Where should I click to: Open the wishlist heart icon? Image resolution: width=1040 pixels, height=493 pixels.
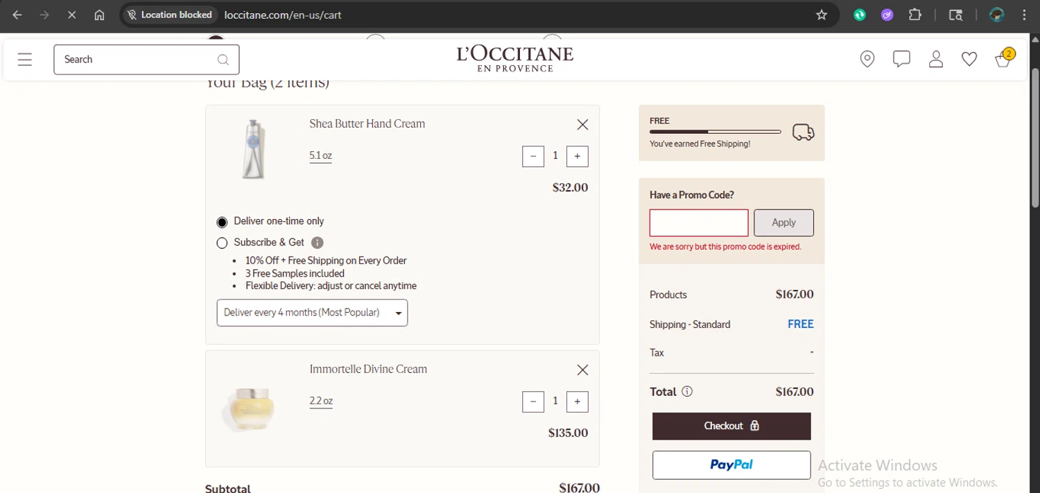(969, 60)
